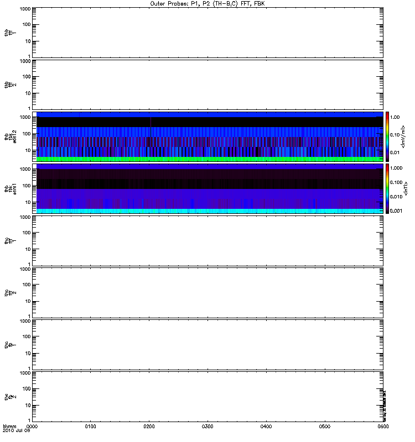Click the '100' tick of the thc fff 1 panel
The width and height of the screenshot is (415, 442).
27,233
